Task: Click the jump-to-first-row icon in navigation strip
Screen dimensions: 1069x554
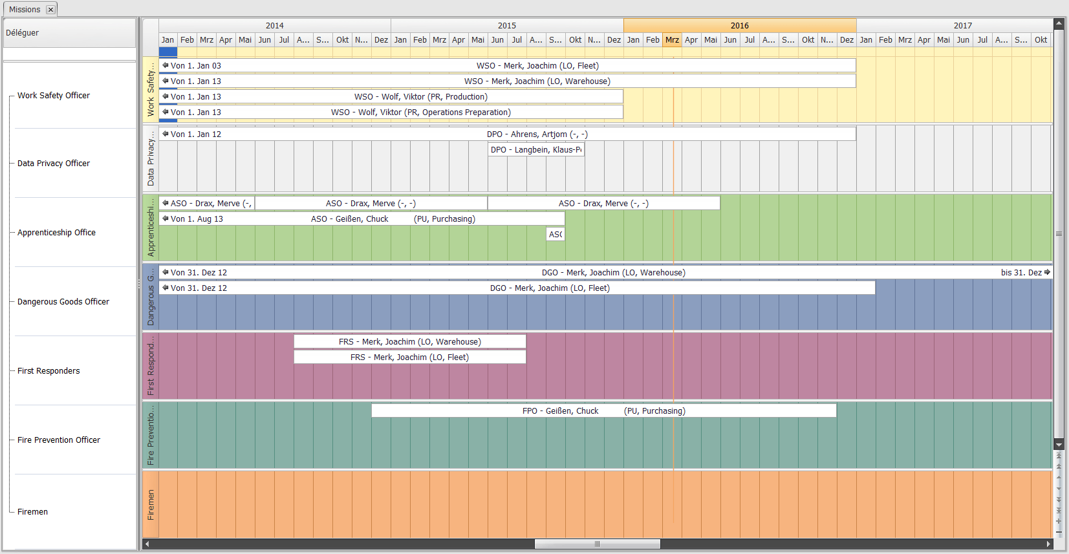Action: (1059, 456)
